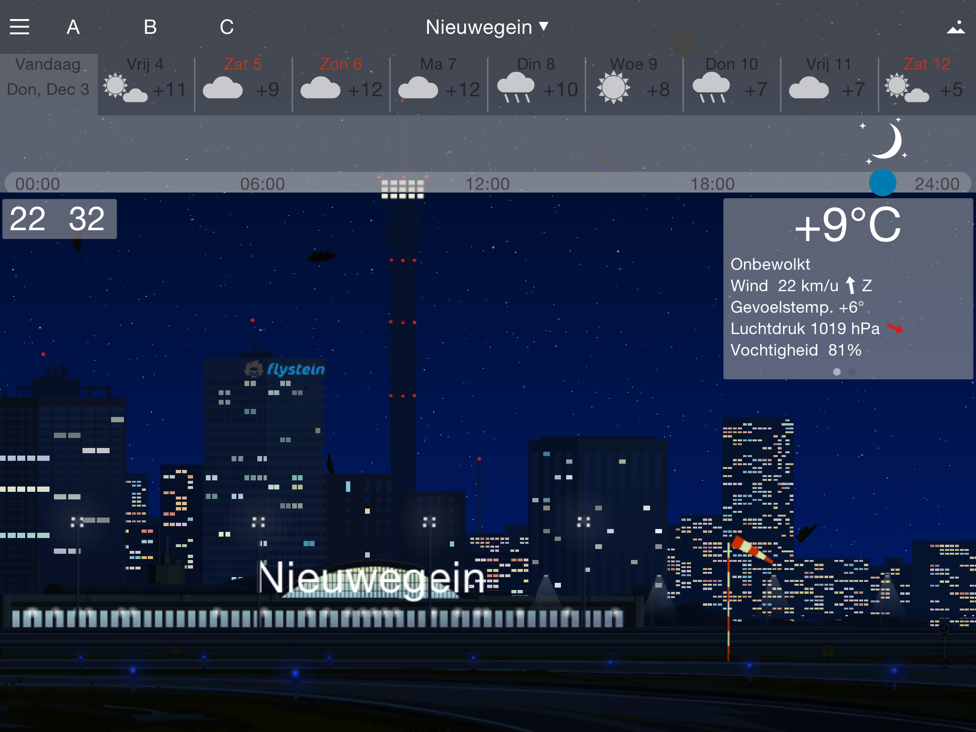Open preset A
The image size is (976, 732).
[73, 27]
